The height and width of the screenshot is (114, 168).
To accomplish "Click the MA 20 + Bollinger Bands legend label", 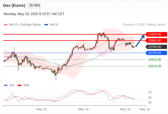I will 25,25.
